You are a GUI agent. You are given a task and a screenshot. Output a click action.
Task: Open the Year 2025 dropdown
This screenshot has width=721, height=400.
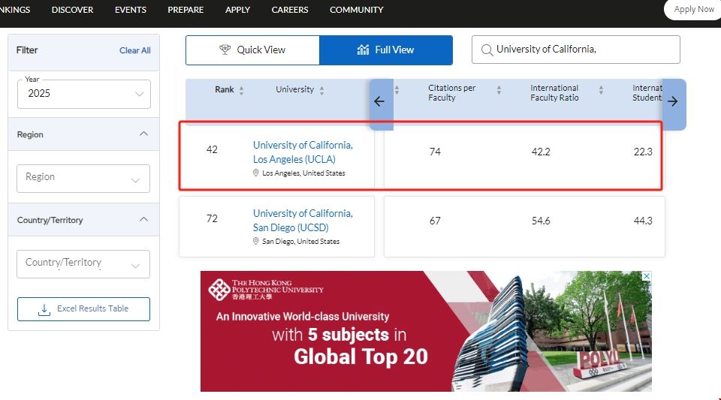83,94
